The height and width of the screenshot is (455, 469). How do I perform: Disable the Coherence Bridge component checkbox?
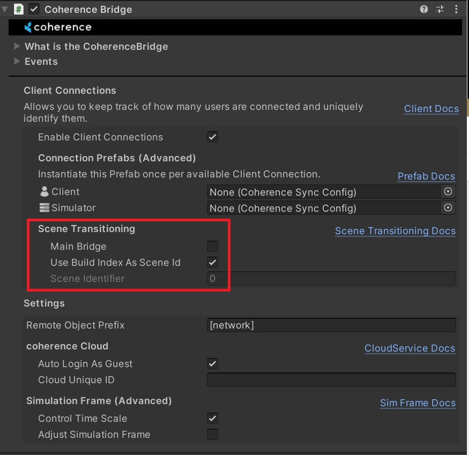(34, 9)
